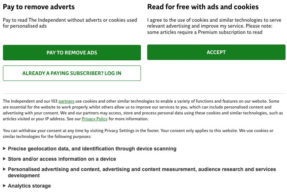Expand triangle beside Precise geolocation data
Image resolution: width=287 pixels, height=192 pixels.
pyautogui.click(x=4, y=149)
